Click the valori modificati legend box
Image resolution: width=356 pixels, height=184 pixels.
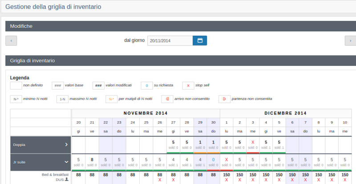98,86
